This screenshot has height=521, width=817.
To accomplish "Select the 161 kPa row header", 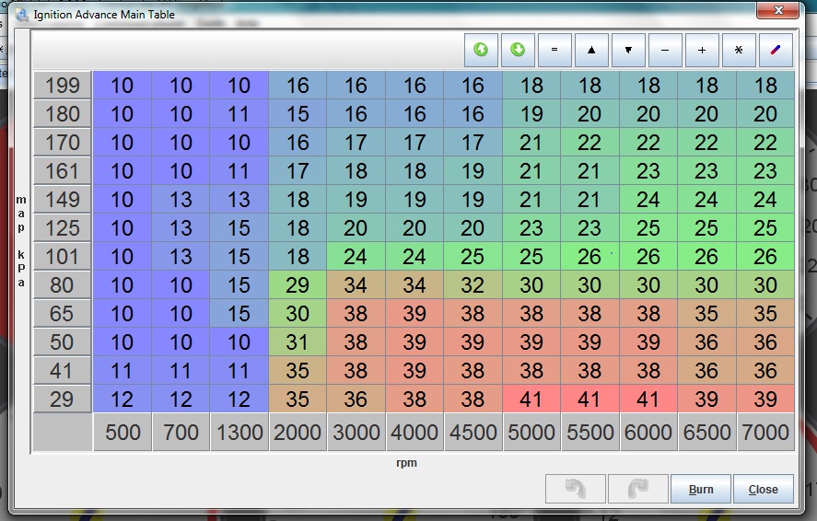I will (x=63, y=171).
